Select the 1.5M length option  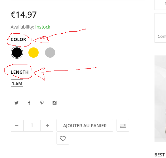(17, 83)
